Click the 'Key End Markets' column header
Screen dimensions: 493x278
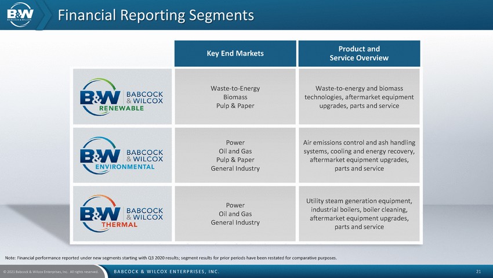coord(235,53)
